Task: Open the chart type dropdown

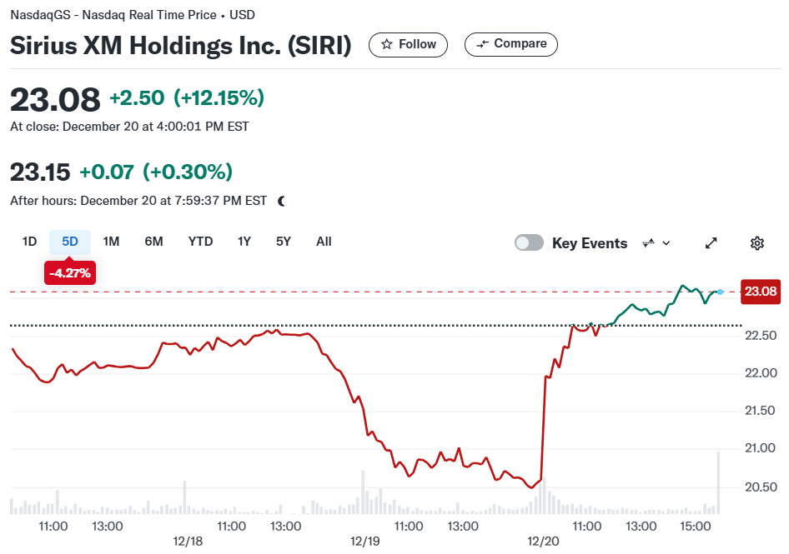Action: coord(656,243)
